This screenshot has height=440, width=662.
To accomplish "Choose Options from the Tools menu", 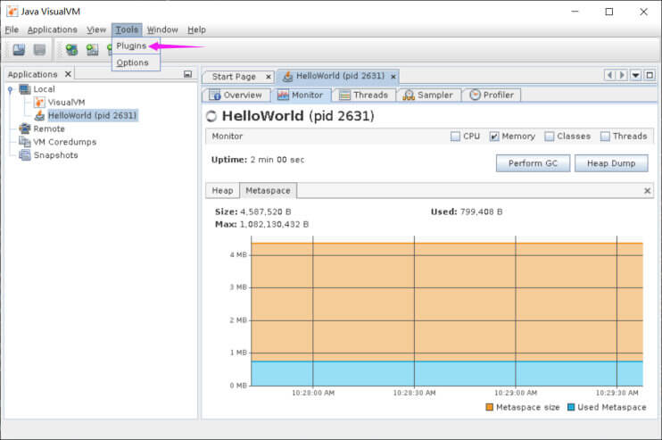I will pos(136,62).
